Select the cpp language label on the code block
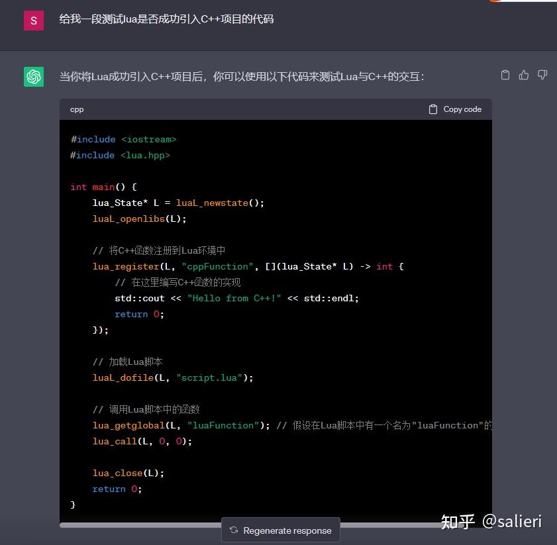The height and width of the screenshot is (545, 557). 77,109
